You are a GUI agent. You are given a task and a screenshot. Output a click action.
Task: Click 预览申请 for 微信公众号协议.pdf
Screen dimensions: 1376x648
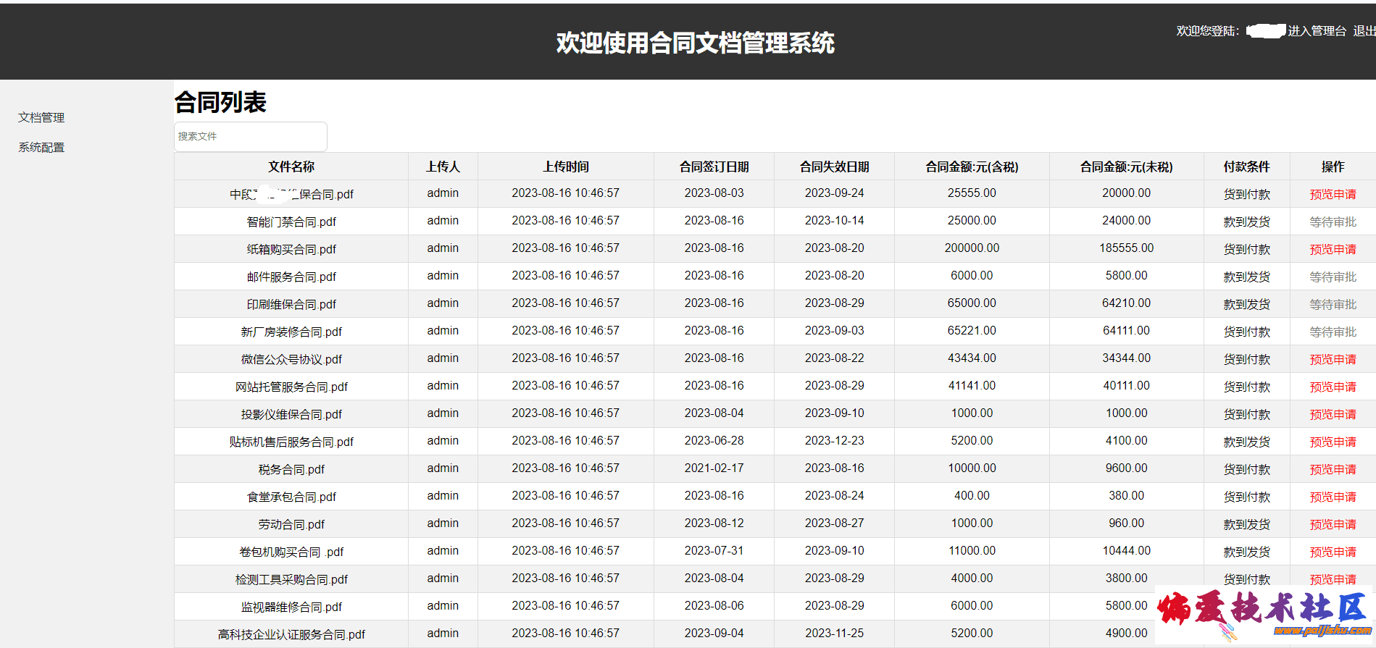tap(1333, 359)
